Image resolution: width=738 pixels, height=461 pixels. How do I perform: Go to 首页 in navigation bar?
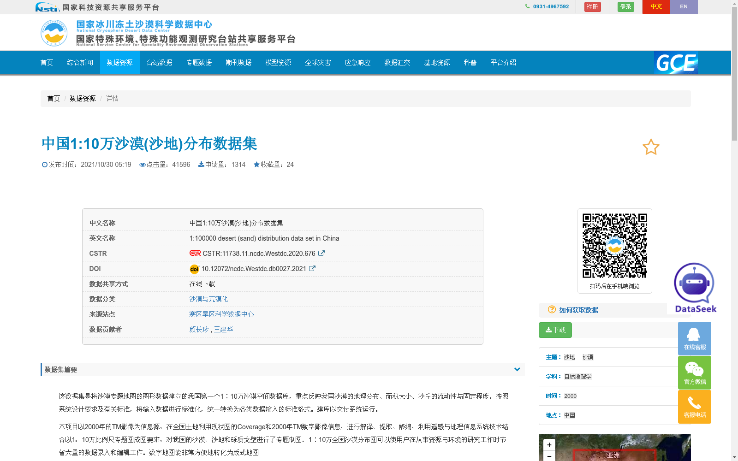click(x=47, y=63)
